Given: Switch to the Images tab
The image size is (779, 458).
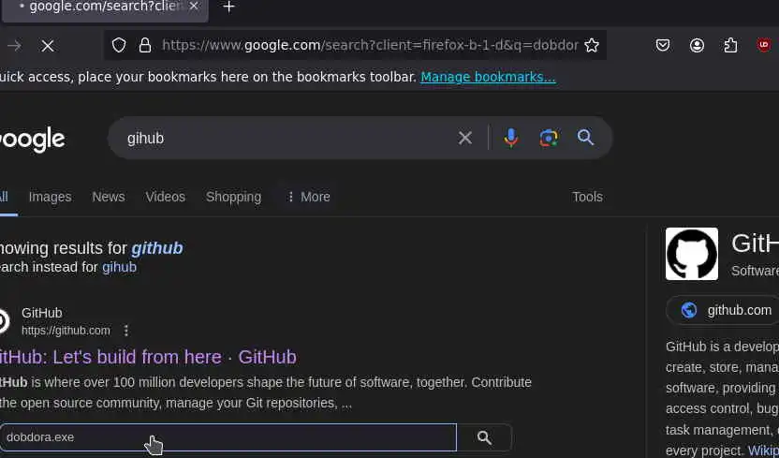Looking at the screenshot, I should coord(51,197).
